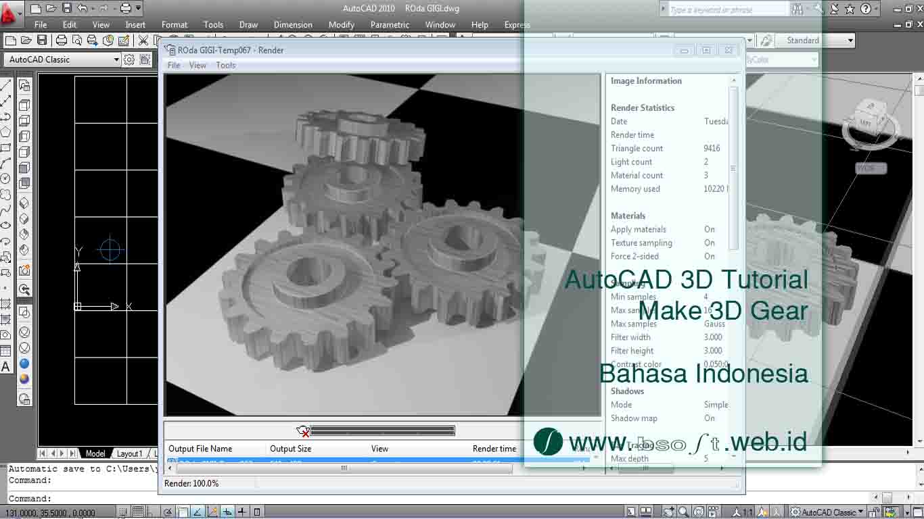Open the View menu in Render window
The image size is (924, 519).
[198, 65]
